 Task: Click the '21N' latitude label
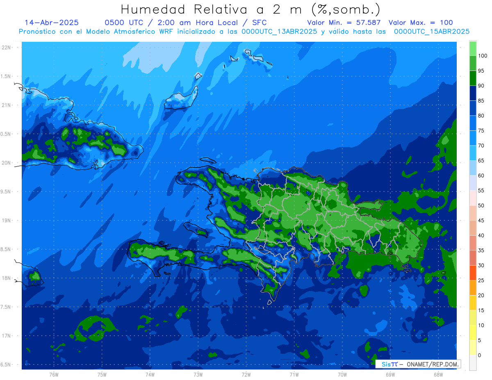tap(7, 105)
